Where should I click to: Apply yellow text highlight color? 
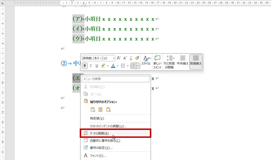(x=103, y=66)
